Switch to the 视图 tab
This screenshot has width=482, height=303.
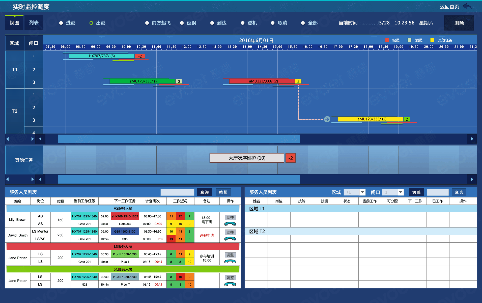pos(14,23)
